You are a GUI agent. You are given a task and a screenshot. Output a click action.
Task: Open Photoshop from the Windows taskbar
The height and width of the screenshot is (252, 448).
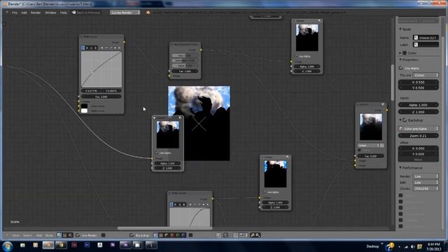coord(87,245)
